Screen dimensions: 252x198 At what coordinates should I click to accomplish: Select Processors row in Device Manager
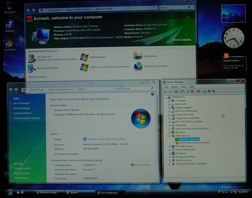point(181,154)
